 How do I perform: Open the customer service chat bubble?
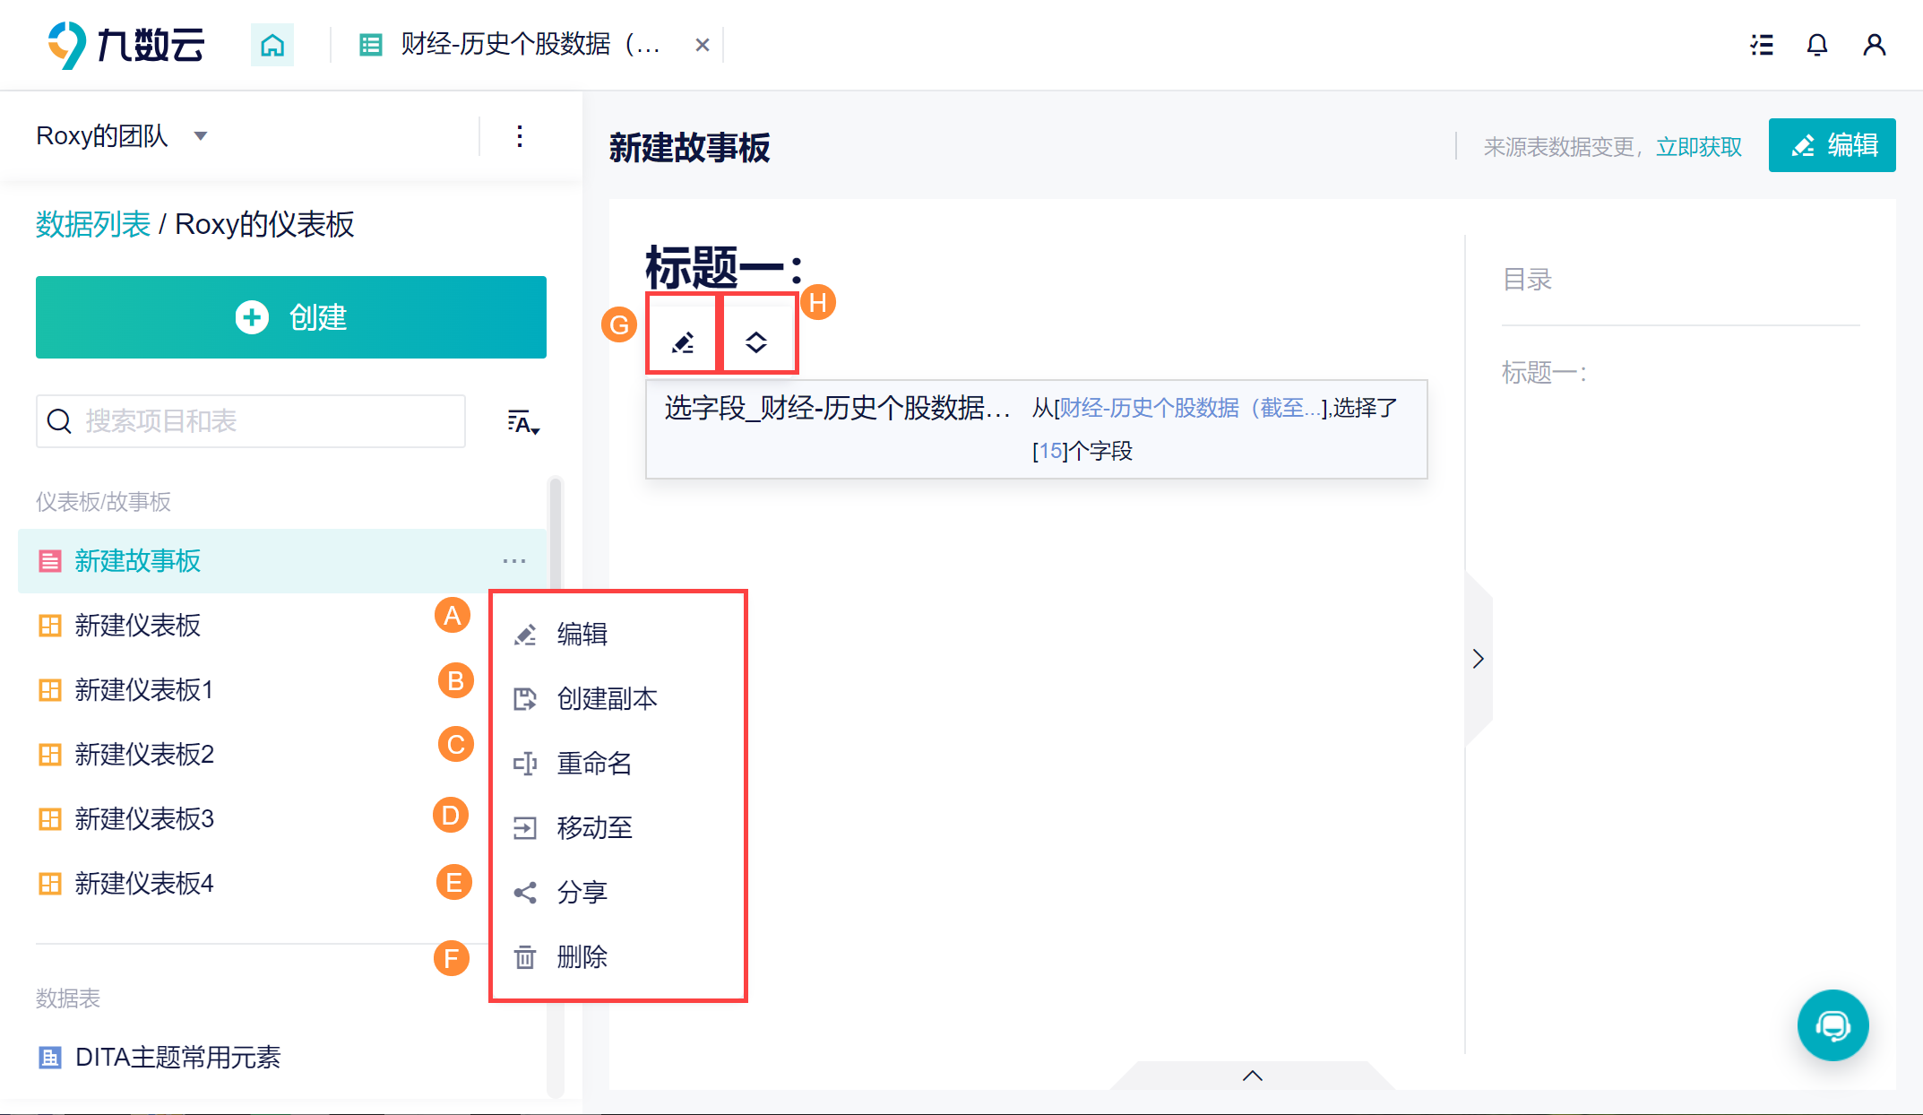tap(1832, 1025)
